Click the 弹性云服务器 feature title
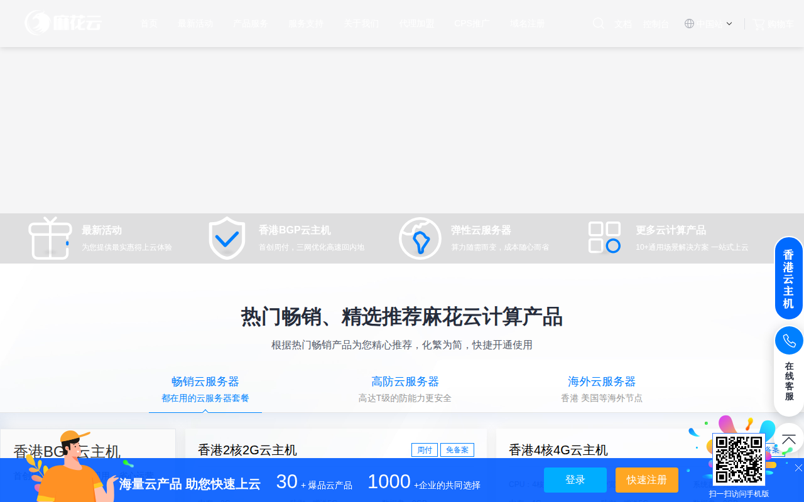This screenshot has height=502, width=804. point(481,230)
